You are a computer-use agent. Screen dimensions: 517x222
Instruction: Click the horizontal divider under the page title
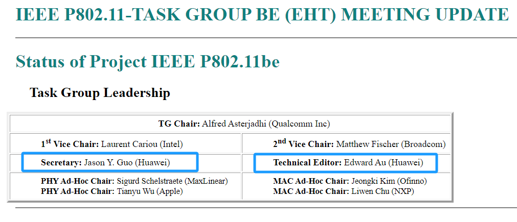coord(266,38)
